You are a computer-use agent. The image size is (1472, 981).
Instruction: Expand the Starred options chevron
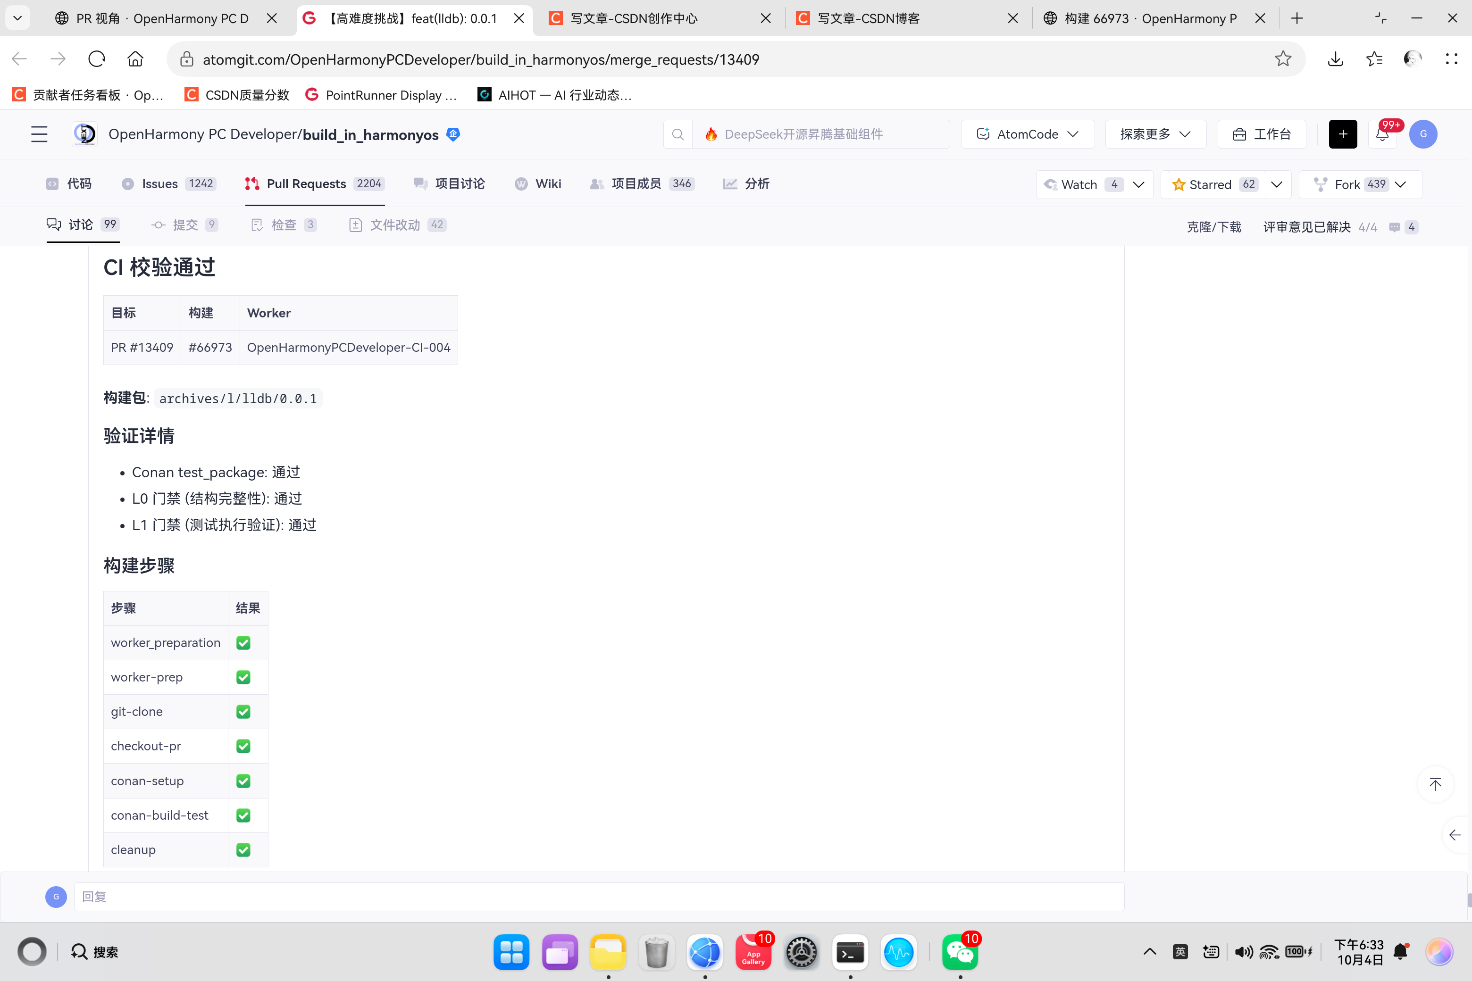(1277, 184)
